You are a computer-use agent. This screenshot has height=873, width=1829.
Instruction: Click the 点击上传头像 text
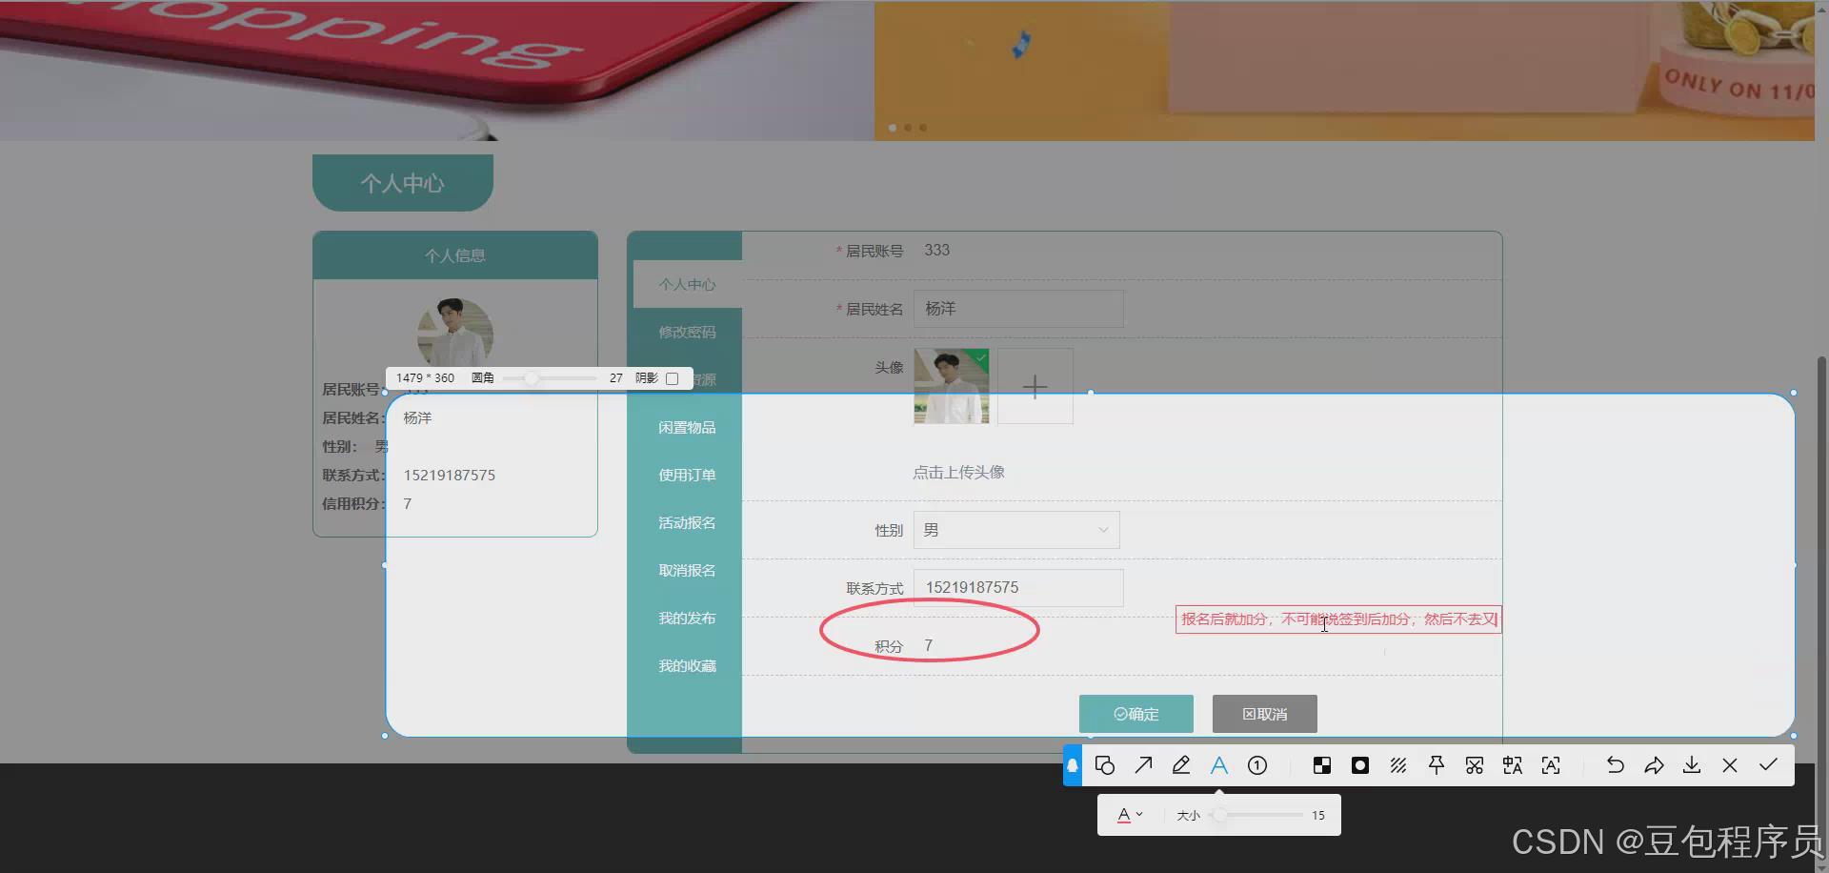tap(958, 472)
